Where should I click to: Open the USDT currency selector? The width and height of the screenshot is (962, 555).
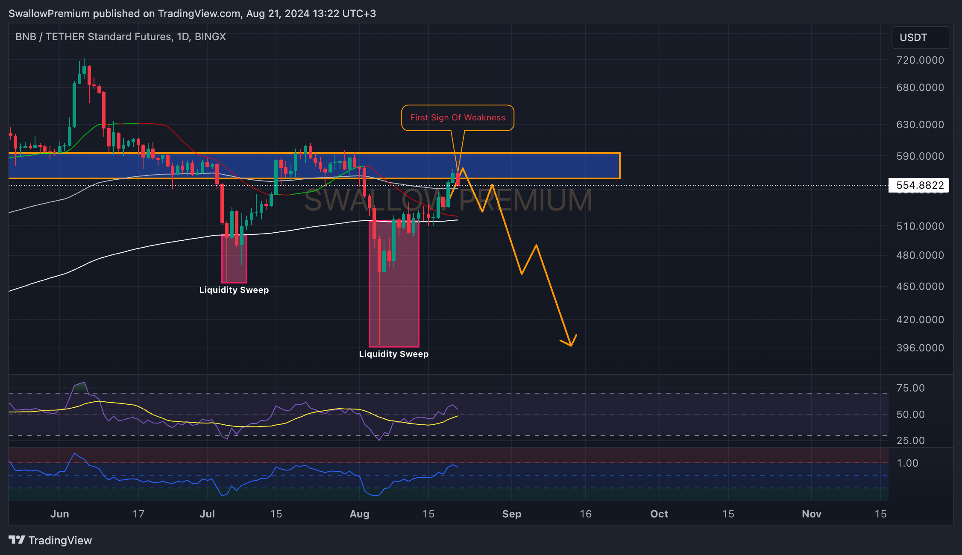(921, 38)
